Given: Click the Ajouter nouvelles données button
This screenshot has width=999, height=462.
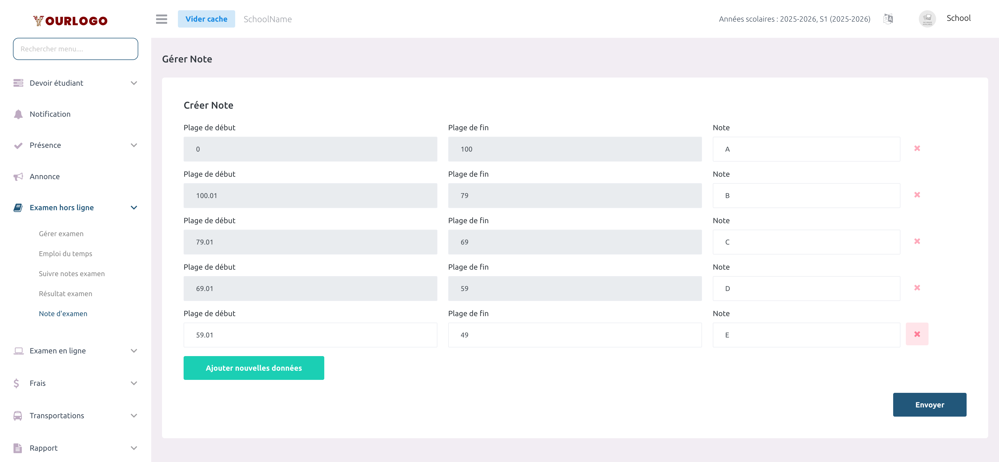Looking at the screenshot, I should [x=254, y=368].
